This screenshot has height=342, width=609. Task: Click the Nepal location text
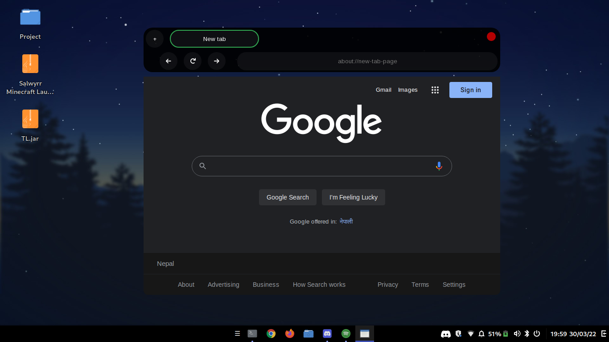165,264
